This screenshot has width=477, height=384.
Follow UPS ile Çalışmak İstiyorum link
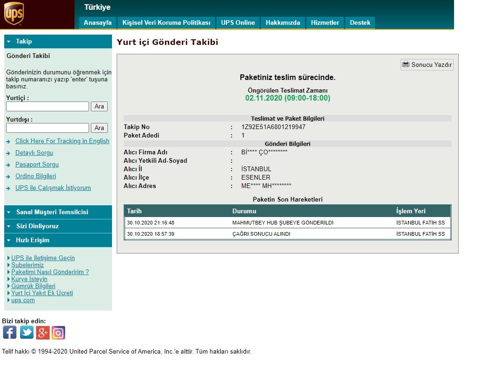tap(53, 188)
